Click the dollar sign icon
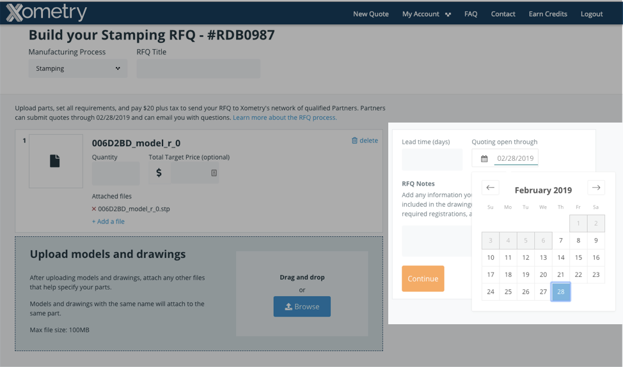Image resolution: width=623 pixels, height=367 pixels. (x=159, y=173)
